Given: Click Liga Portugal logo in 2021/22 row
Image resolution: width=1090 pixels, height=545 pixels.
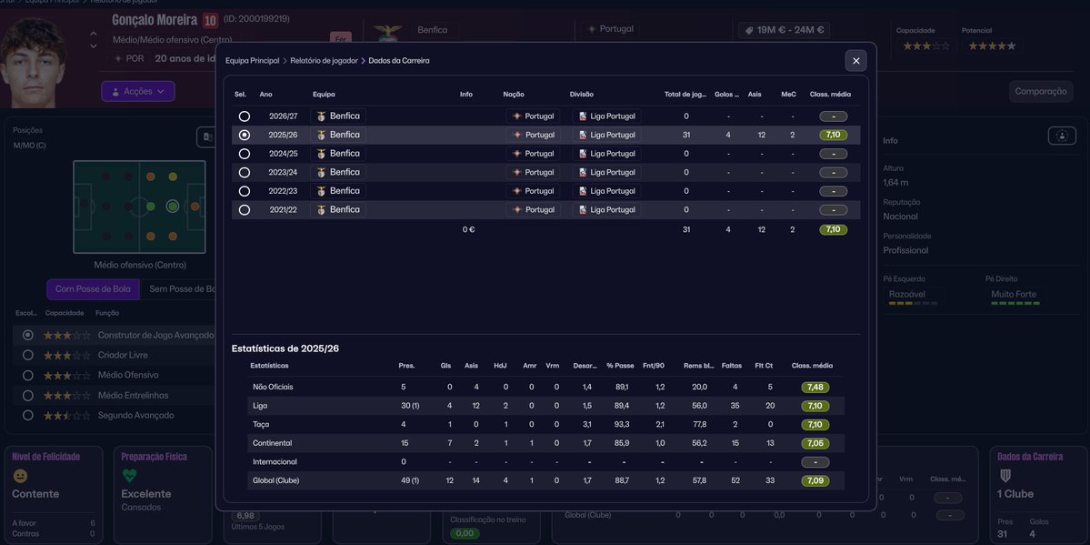Looking at the screenshot, I should coord(583,210).
